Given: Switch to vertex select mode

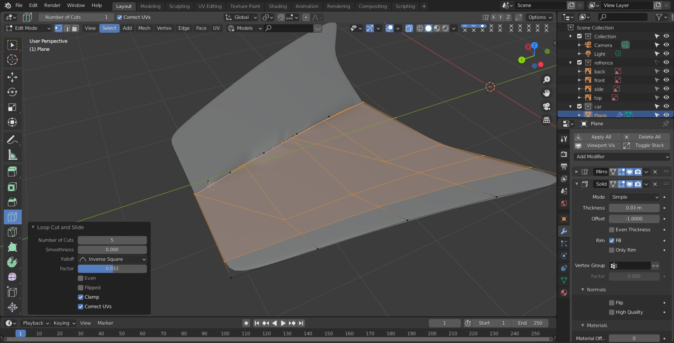Looking at the screenshot, I should coord(58,28).
